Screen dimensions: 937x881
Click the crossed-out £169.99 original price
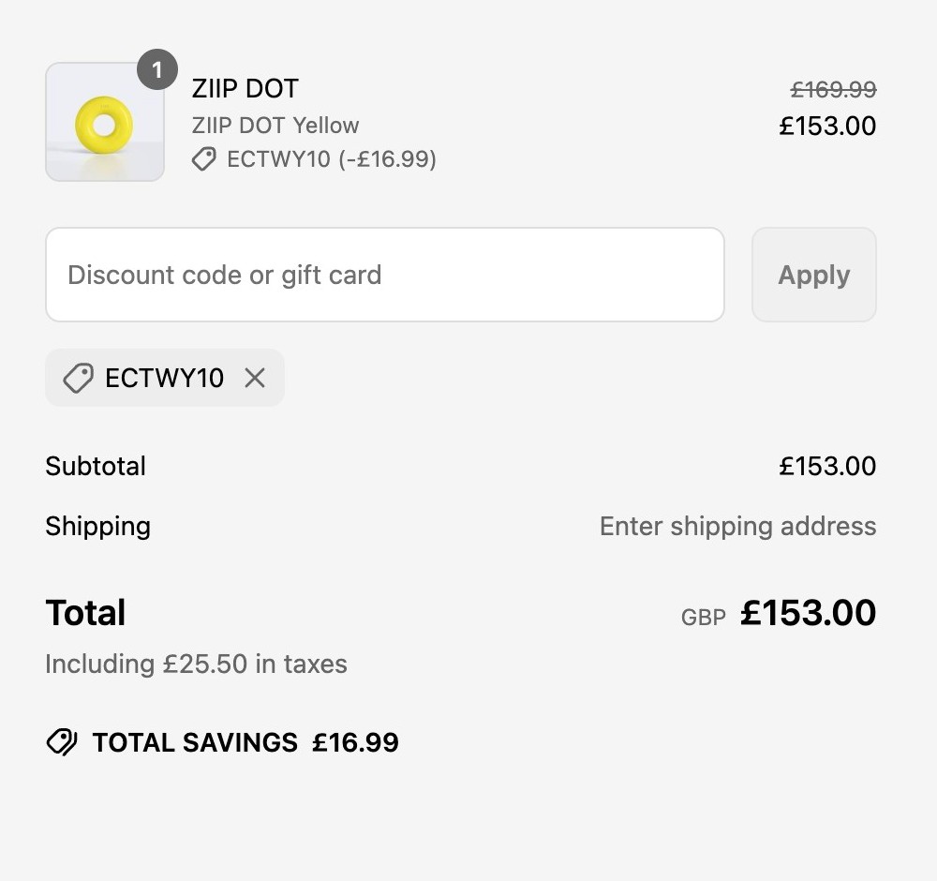pyautogui.click(x=833, y=90)
